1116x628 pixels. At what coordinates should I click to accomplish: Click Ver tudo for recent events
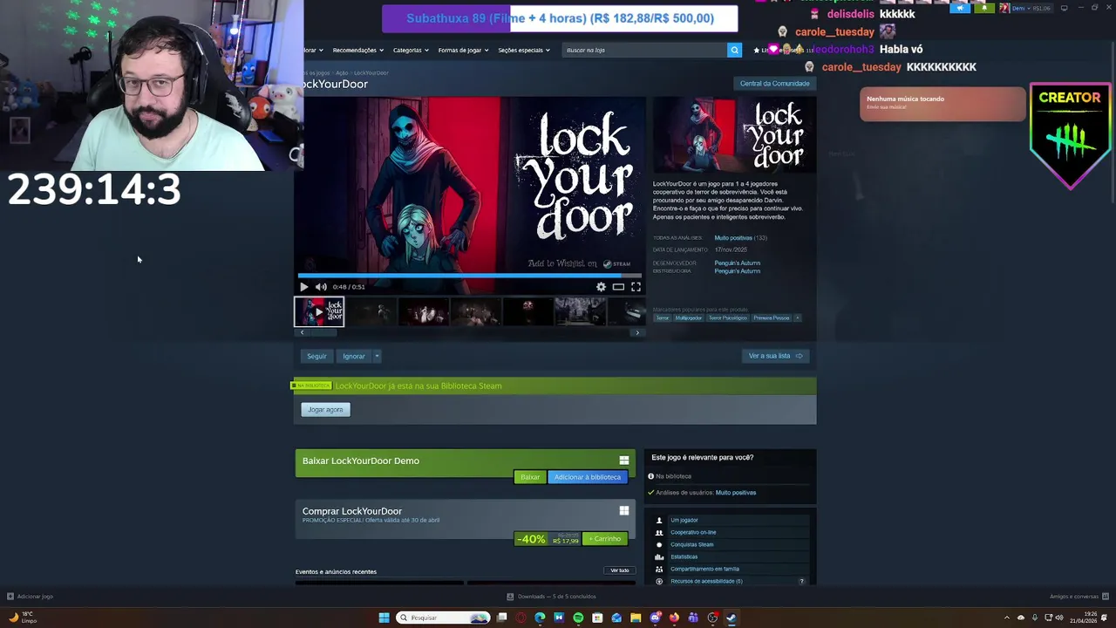click(x=619, y=570)
